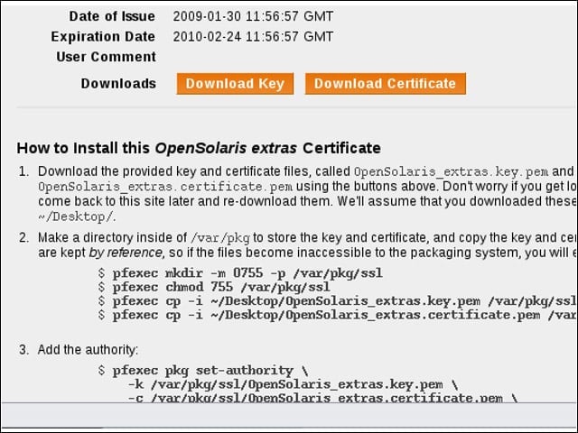Image resolution: width=578 pixels, height=433 pixels.
Task: Click the Download Certificate button
Action: tap(386, 84)
